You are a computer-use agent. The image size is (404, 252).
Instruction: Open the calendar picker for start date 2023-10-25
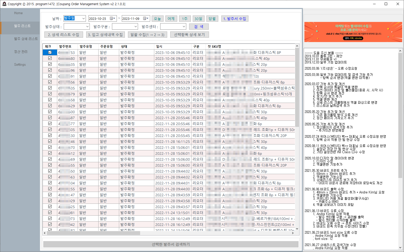click(x=114, y=18)
